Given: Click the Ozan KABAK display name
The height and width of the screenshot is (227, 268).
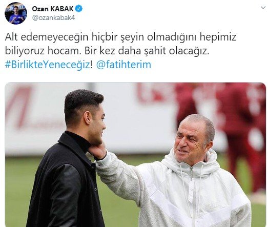Looking at the screenshot, I should coord(53,9).
